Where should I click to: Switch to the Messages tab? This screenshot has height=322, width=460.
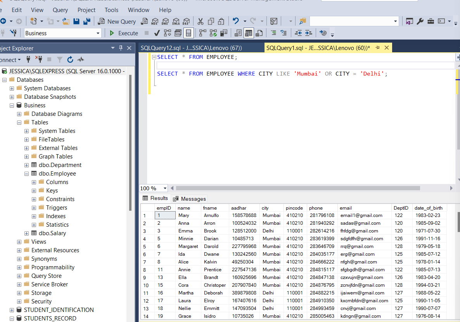coord(189,198)
